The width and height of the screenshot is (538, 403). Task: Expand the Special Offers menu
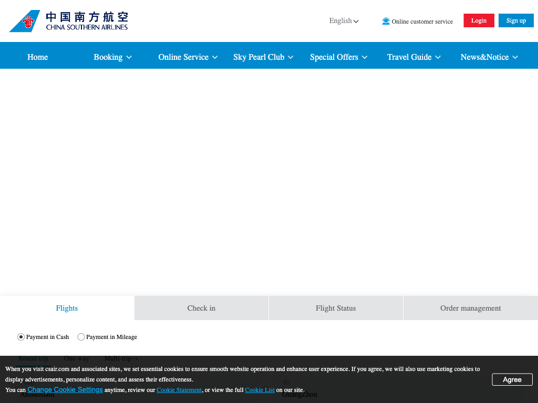[338, 57]
